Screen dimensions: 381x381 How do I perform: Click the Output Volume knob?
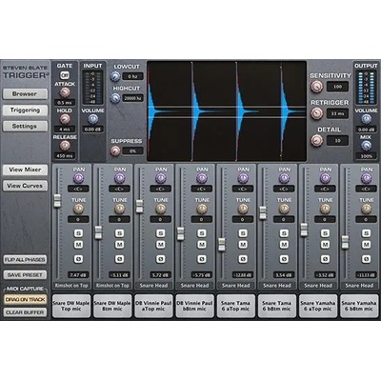click(366, 119)
